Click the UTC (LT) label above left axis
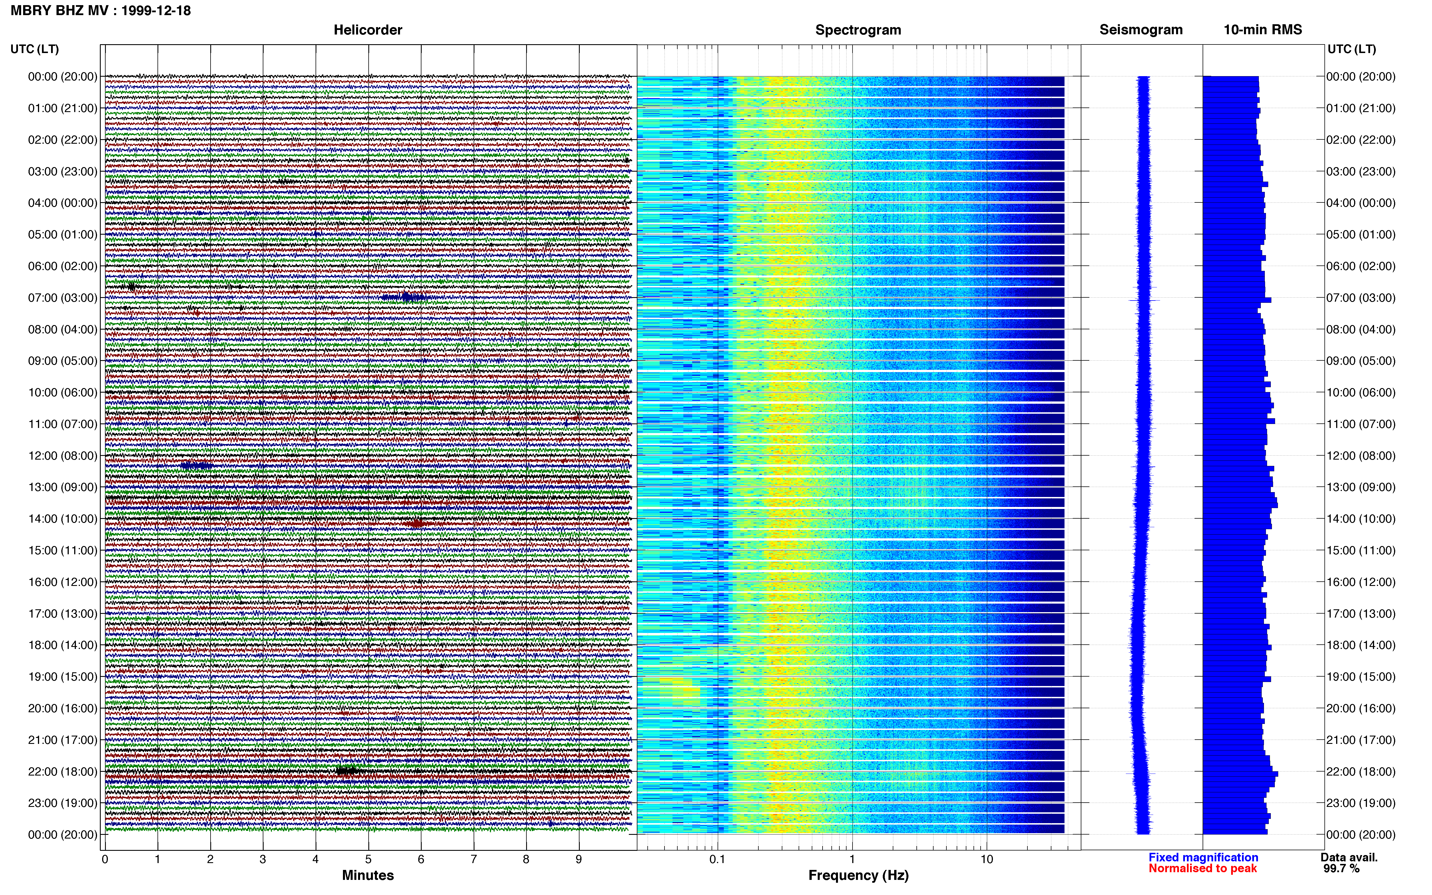The image size is (1432, 895). (x=35, y=49)
